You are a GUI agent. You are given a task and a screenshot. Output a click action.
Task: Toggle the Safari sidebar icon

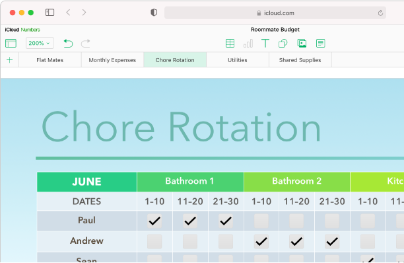tap(50, 13)
